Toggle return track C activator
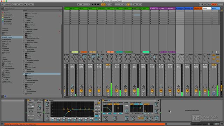 [196, 91]
